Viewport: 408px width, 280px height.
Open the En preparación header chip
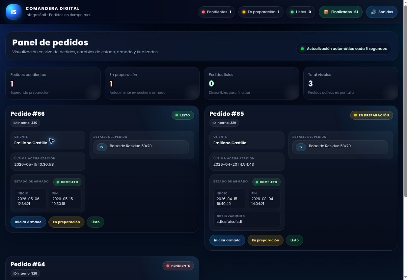[x=261, y=12]
